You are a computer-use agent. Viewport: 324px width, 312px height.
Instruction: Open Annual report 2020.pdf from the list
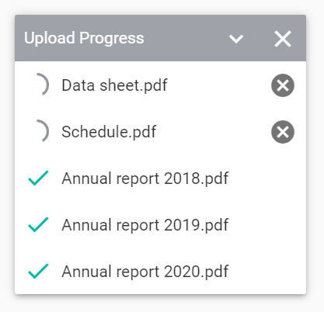click(x=145, y=272)
